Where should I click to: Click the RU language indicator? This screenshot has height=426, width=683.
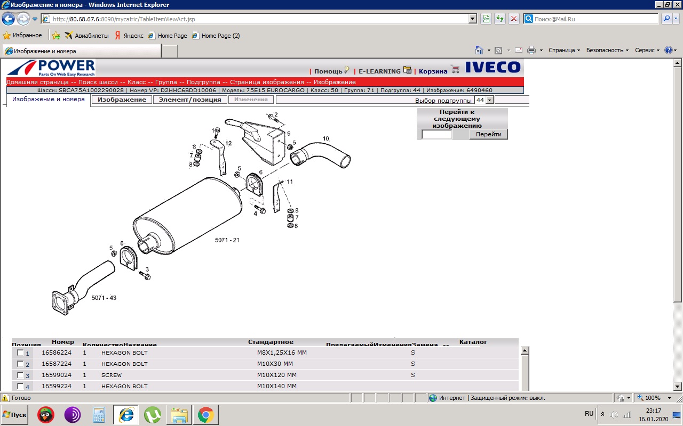point(589,414)
